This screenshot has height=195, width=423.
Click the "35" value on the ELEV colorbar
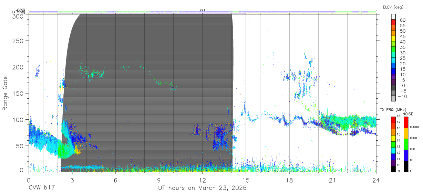403,47
